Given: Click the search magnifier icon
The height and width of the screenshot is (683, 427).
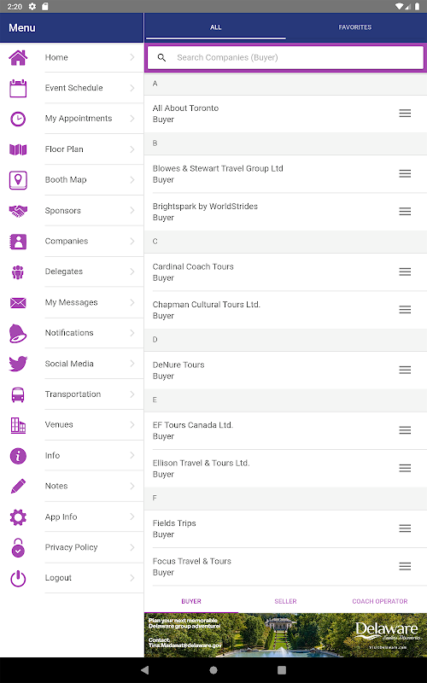Looking at the screenshot, I should pyautogui.click(x=161, y=57).
